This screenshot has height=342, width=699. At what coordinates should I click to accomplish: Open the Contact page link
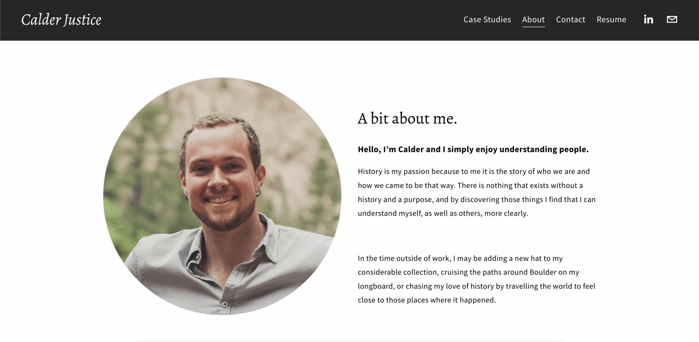570,20
